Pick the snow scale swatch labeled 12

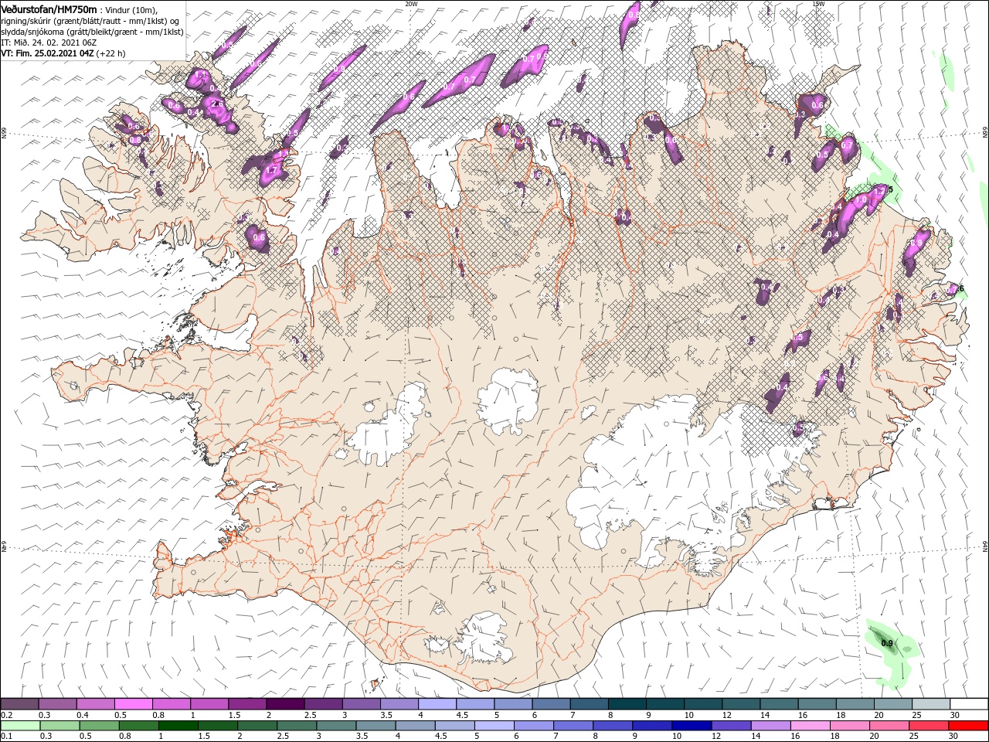741,704
